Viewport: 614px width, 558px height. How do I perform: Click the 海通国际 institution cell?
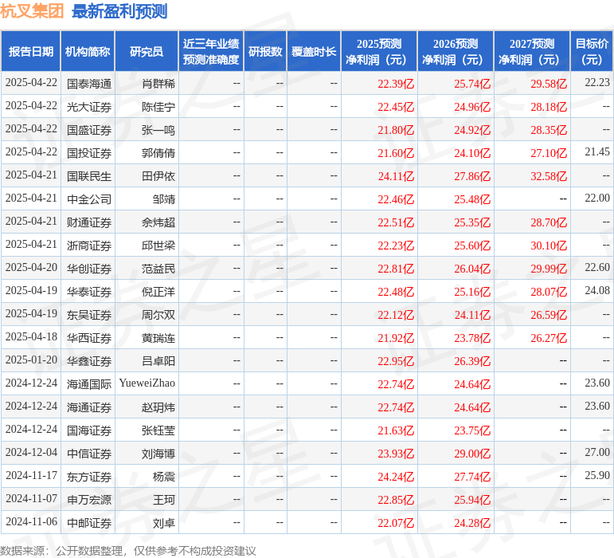pyautogui.click(x=89, y=384)
